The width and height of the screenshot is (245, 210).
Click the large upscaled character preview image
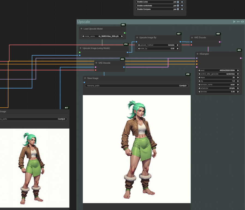click(x=137, y=149)
